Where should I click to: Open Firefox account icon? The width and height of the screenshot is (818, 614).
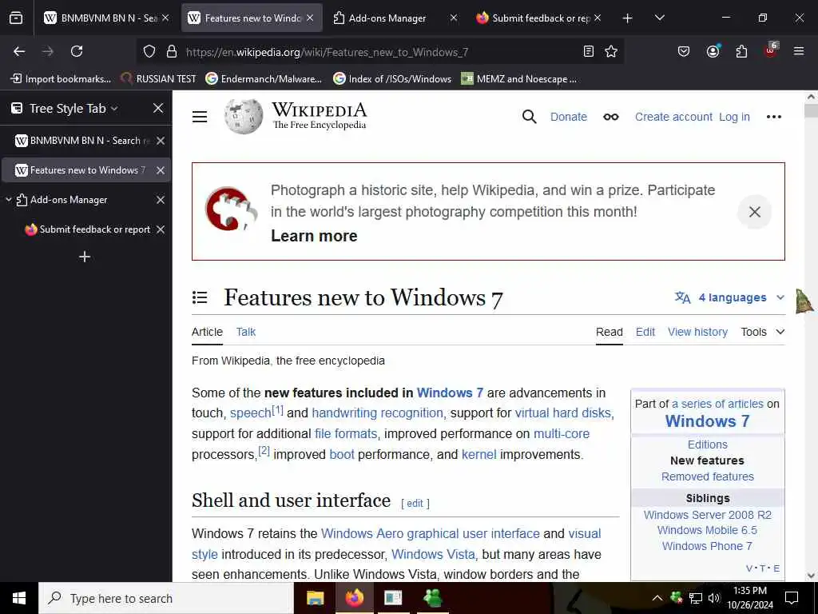coord(713,51)
